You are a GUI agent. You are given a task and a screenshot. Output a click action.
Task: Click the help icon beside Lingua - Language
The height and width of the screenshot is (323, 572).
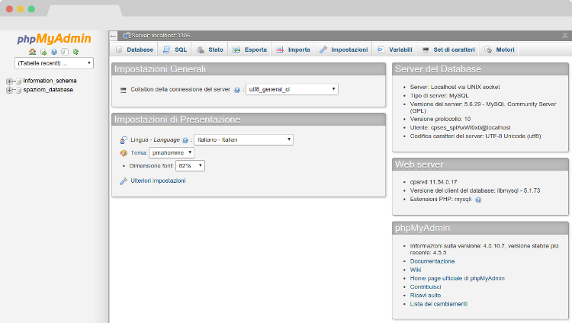(x=185, y=140)
